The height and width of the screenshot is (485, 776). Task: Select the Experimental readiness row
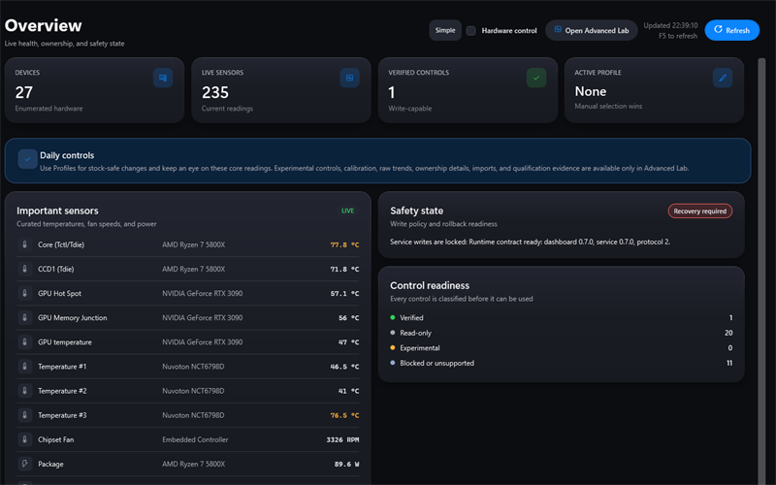click(x=562, y=348)
